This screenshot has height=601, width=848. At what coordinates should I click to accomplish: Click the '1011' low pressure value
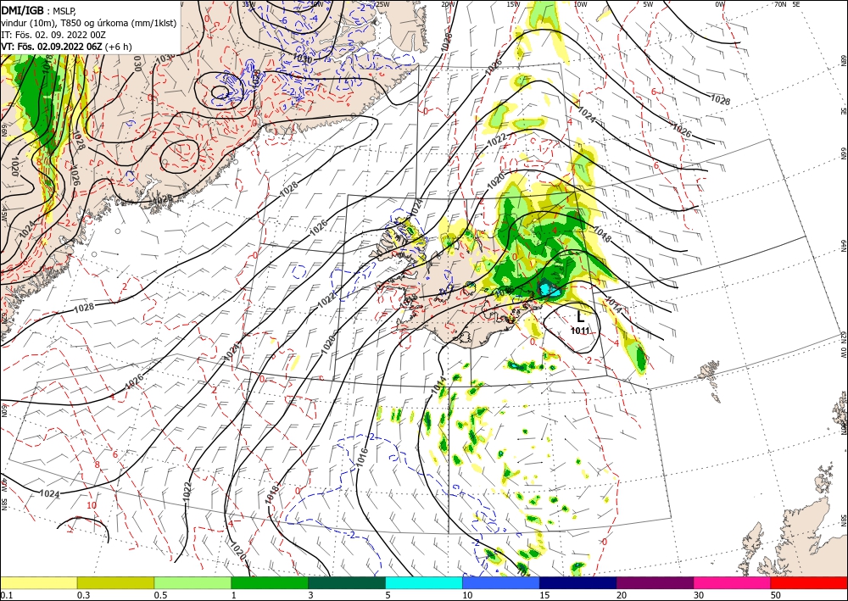click(580, 331)
